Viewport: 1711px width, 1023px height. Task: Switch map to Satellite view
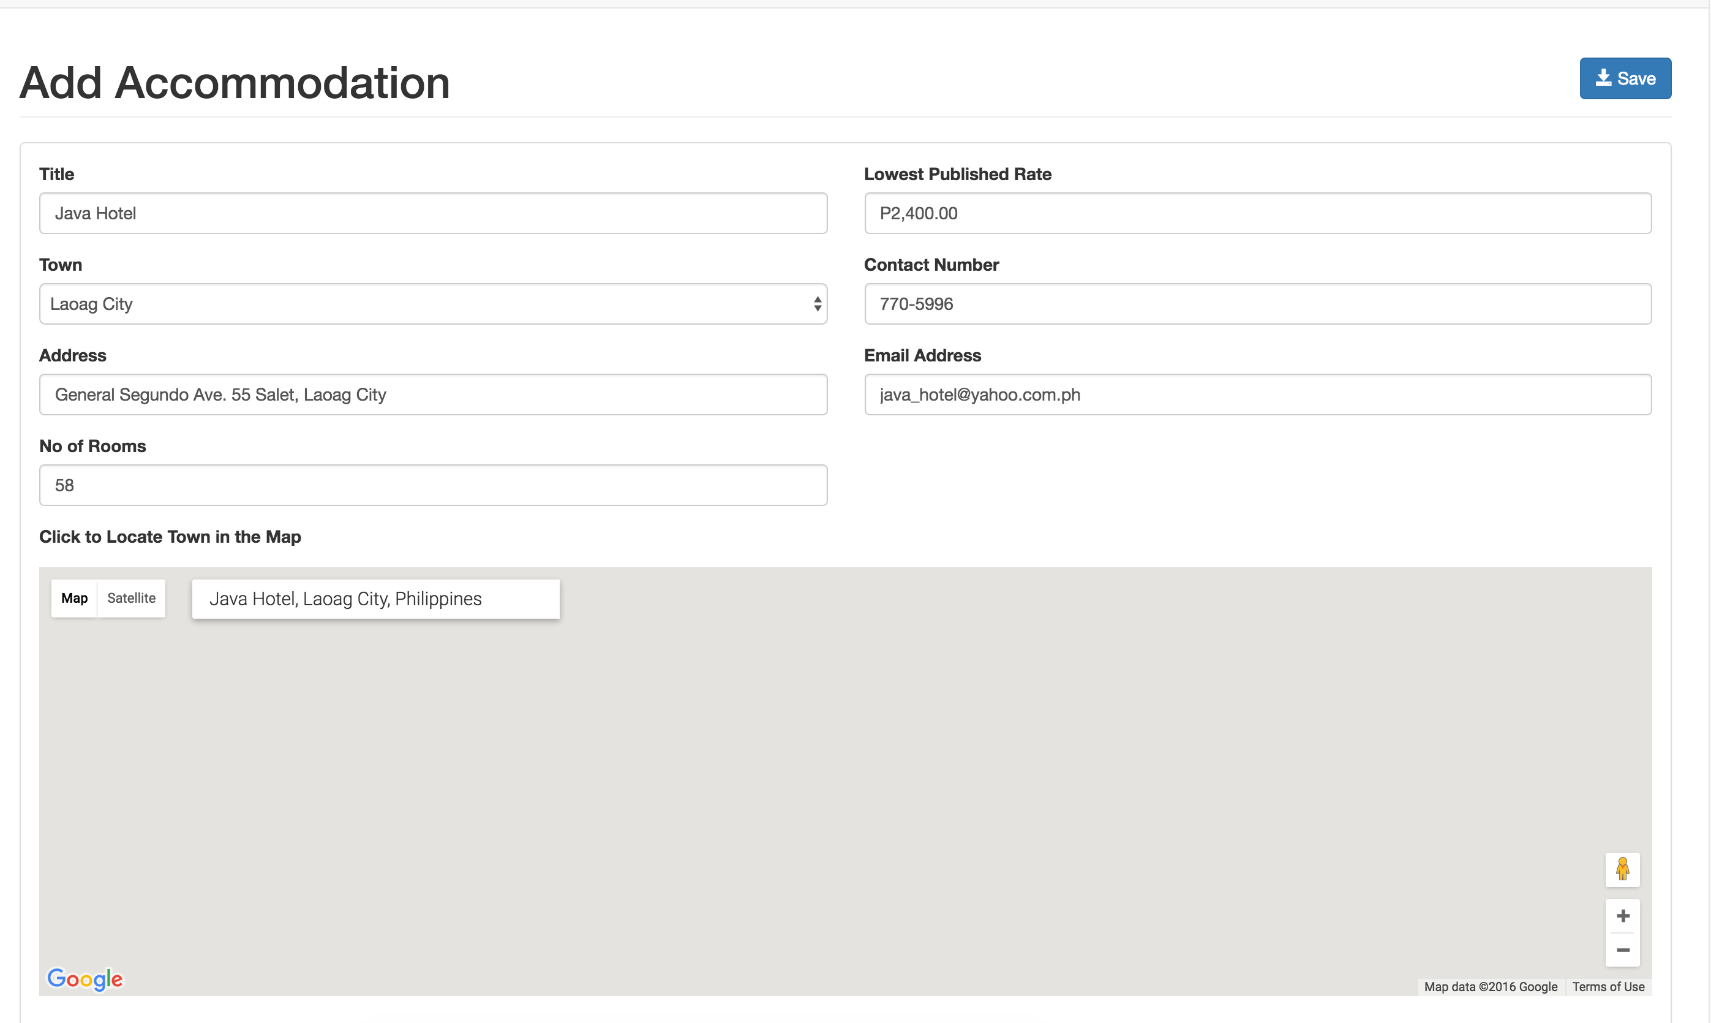(131, 598)
